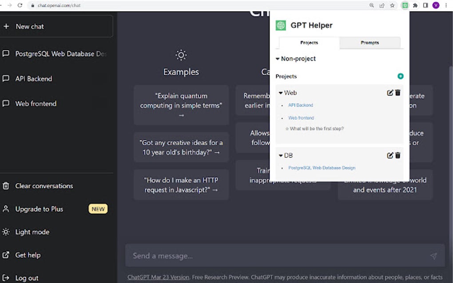Delete the DB project via trash icon
The image size is (453, 283).
tap(397, 155)
